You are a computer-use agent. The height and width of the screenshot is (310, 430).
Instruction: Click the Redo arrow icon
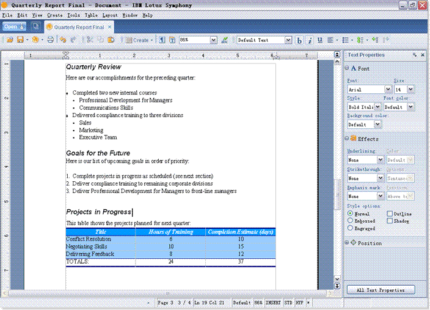[x=73, y=40]
